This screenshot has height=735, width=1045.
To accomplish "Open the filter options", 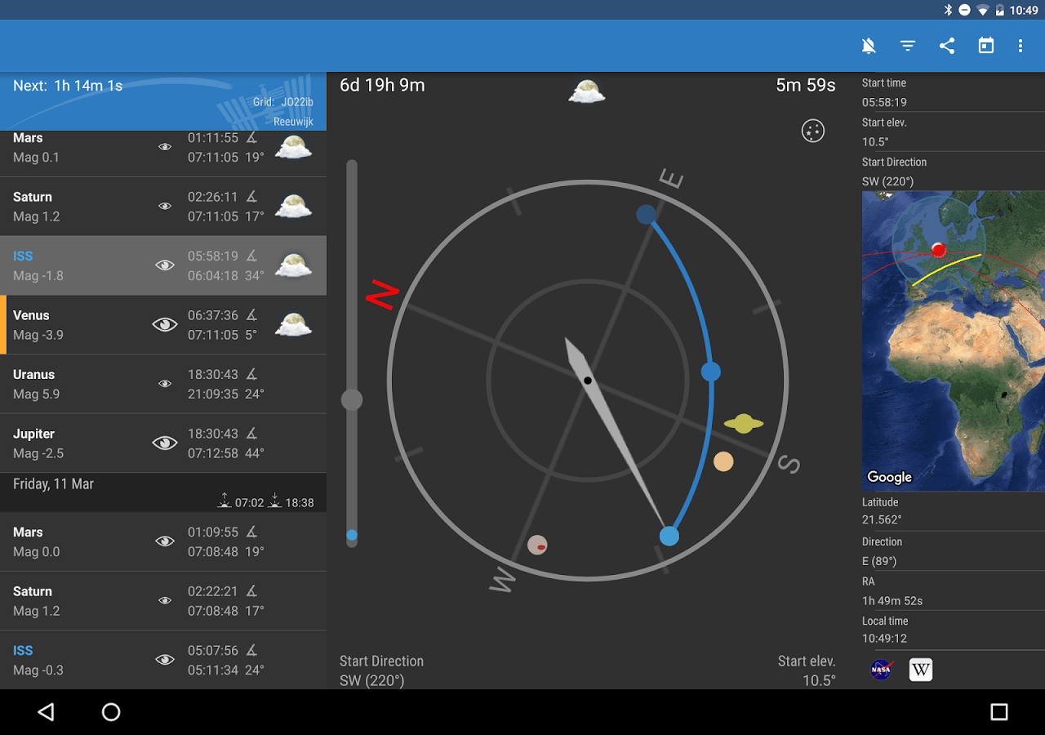I will [908, 46].
